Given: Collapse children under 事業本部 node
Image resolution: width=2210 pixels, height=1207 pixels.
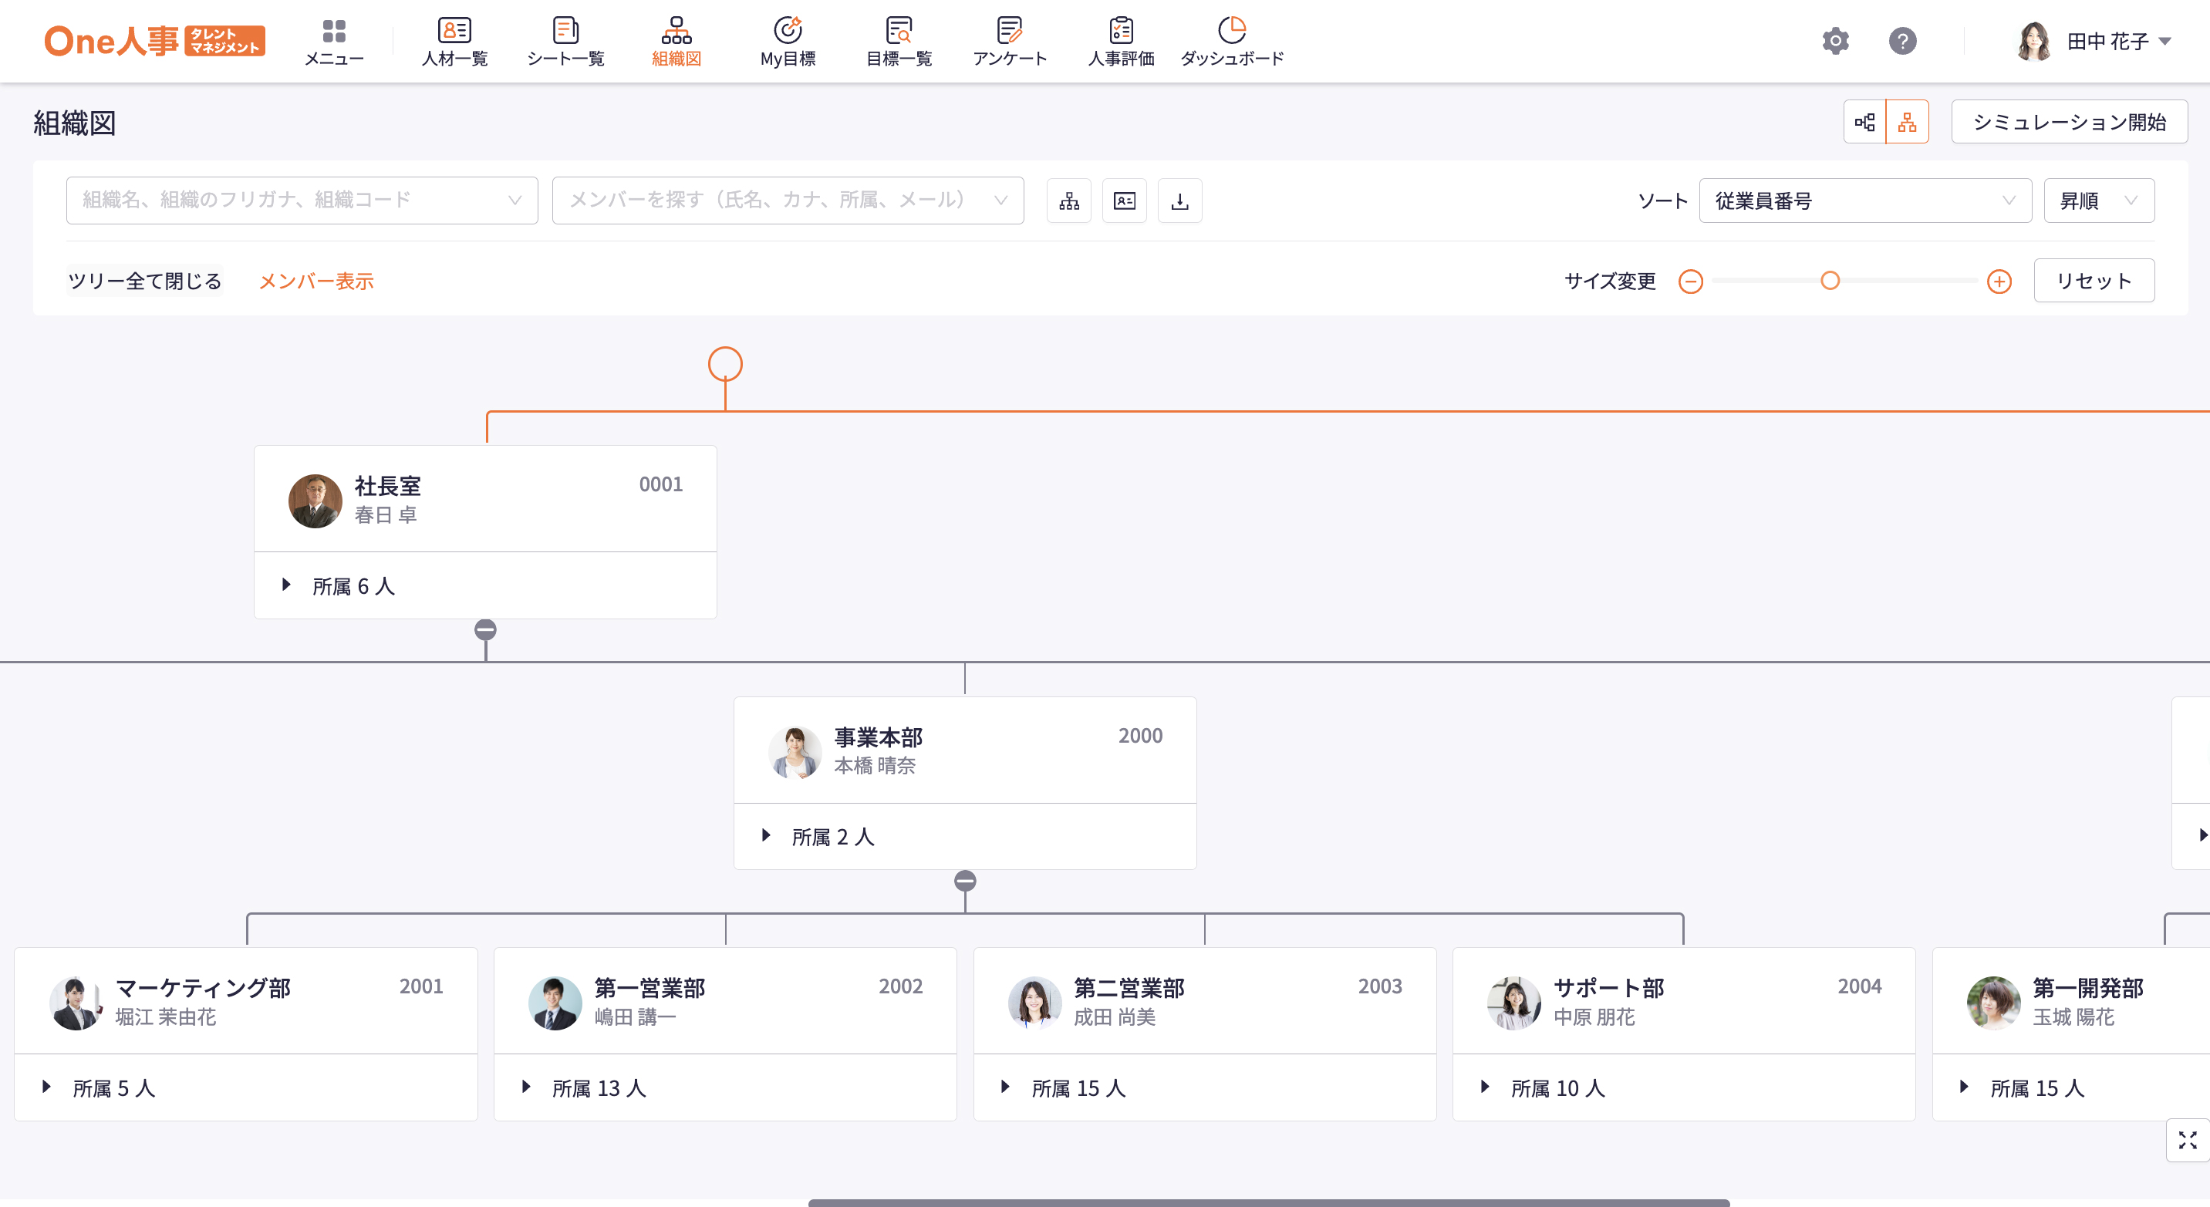Looking at the screenshot, I should click(x=965, y=881).
